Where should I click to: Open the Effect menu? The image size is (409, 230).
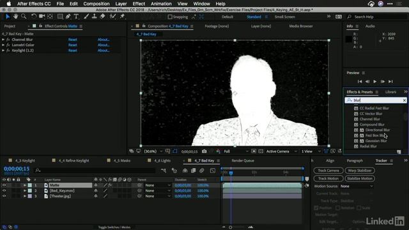[139, 4]
